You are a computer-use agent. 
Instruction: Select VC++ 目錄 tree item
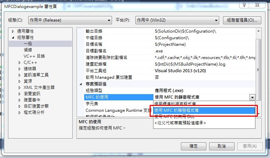pyautogui.click(x=34, y=56)
